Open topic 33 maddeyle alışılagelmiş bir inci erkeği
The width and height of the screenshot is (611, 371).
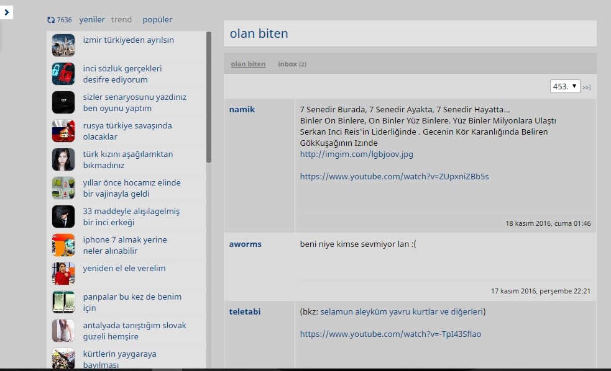131,217
